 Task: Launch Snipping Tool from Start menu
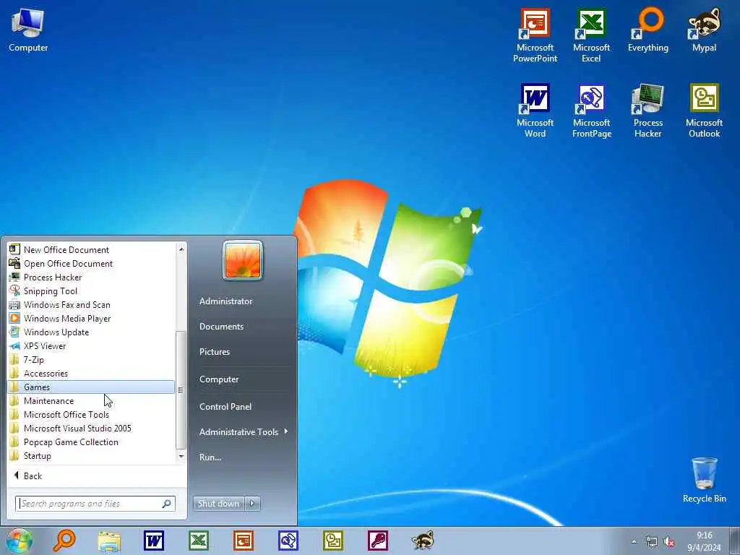(91, 291)
